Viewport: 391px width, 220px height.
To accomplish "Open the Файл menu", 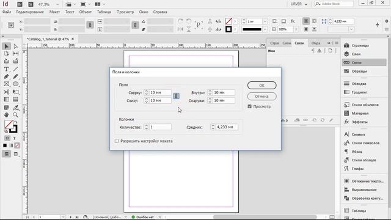I will 7,12.
